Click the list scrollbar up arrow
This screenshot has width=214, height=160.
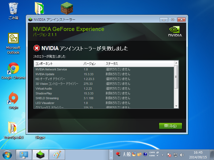(176, 63)
